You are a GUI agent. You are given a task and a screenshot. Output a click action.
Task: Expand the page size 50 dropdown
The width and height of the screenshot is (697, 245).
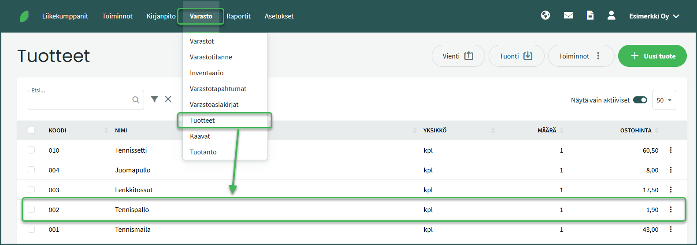click(x=664, y=100)
